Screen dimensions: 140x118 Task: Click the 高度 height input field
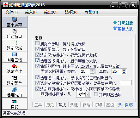(x=117, y=71)
